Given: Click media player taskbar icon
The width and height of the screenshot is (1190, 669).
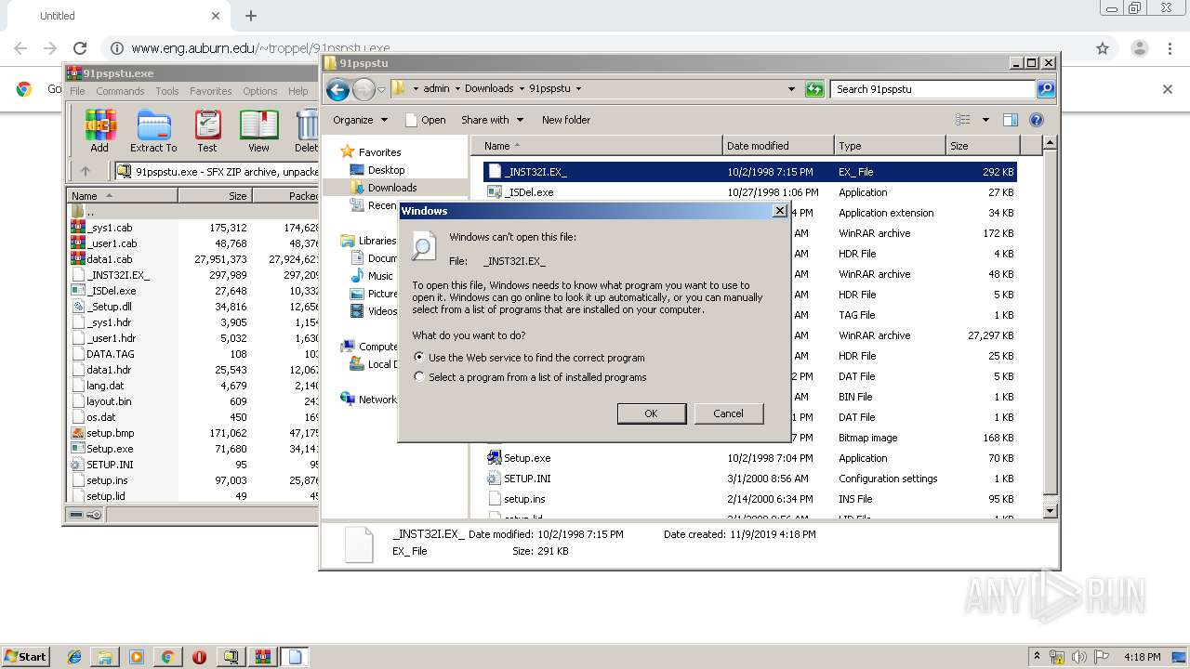Looking at the screenshot, I should pos(137,657).
